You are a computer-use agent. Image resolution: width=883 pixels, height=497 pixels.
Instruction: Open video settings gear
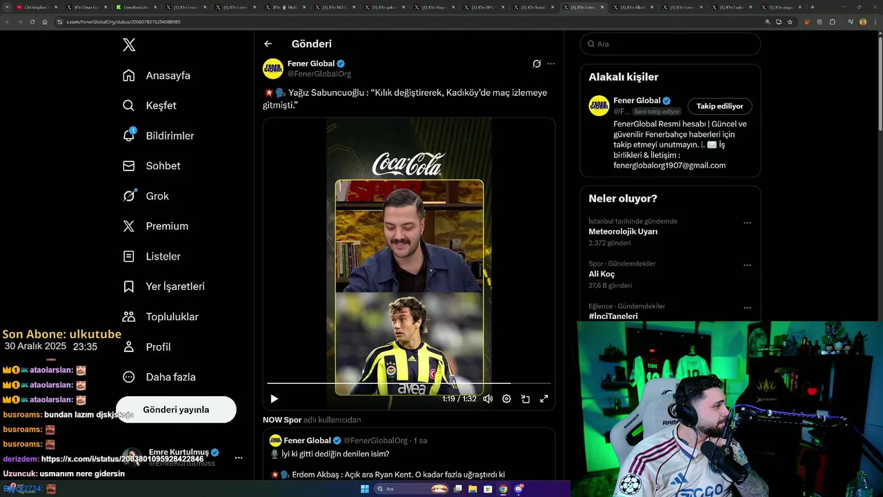pyautogui.click(x=506, y=398)
